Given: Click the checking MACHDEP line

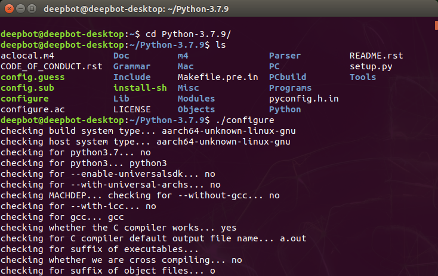Looking at the screenshot, I should [140, 195].
